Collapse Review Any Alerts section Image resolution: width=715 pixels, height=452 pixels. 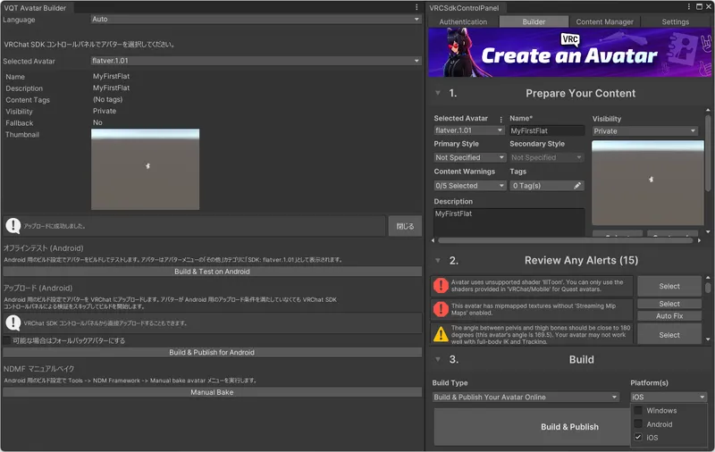[x=438, y=260]
